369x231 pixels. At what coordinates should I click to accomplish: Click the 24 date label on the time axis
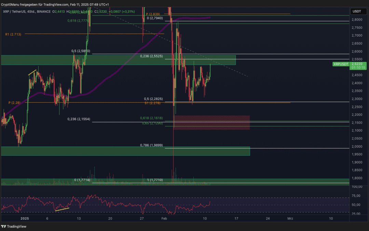click(268, 218)
